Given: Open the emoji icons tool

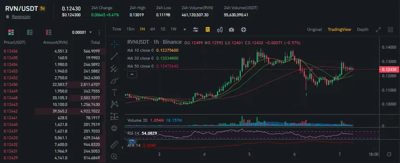Looking at the screenshot, I should click(x=114, y=128).
